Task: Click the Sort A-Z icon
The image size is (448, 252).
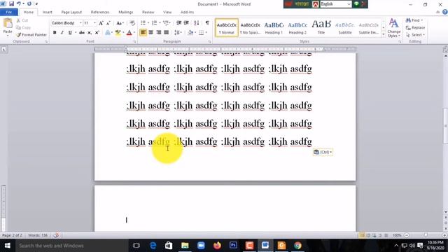Action: 197,23
